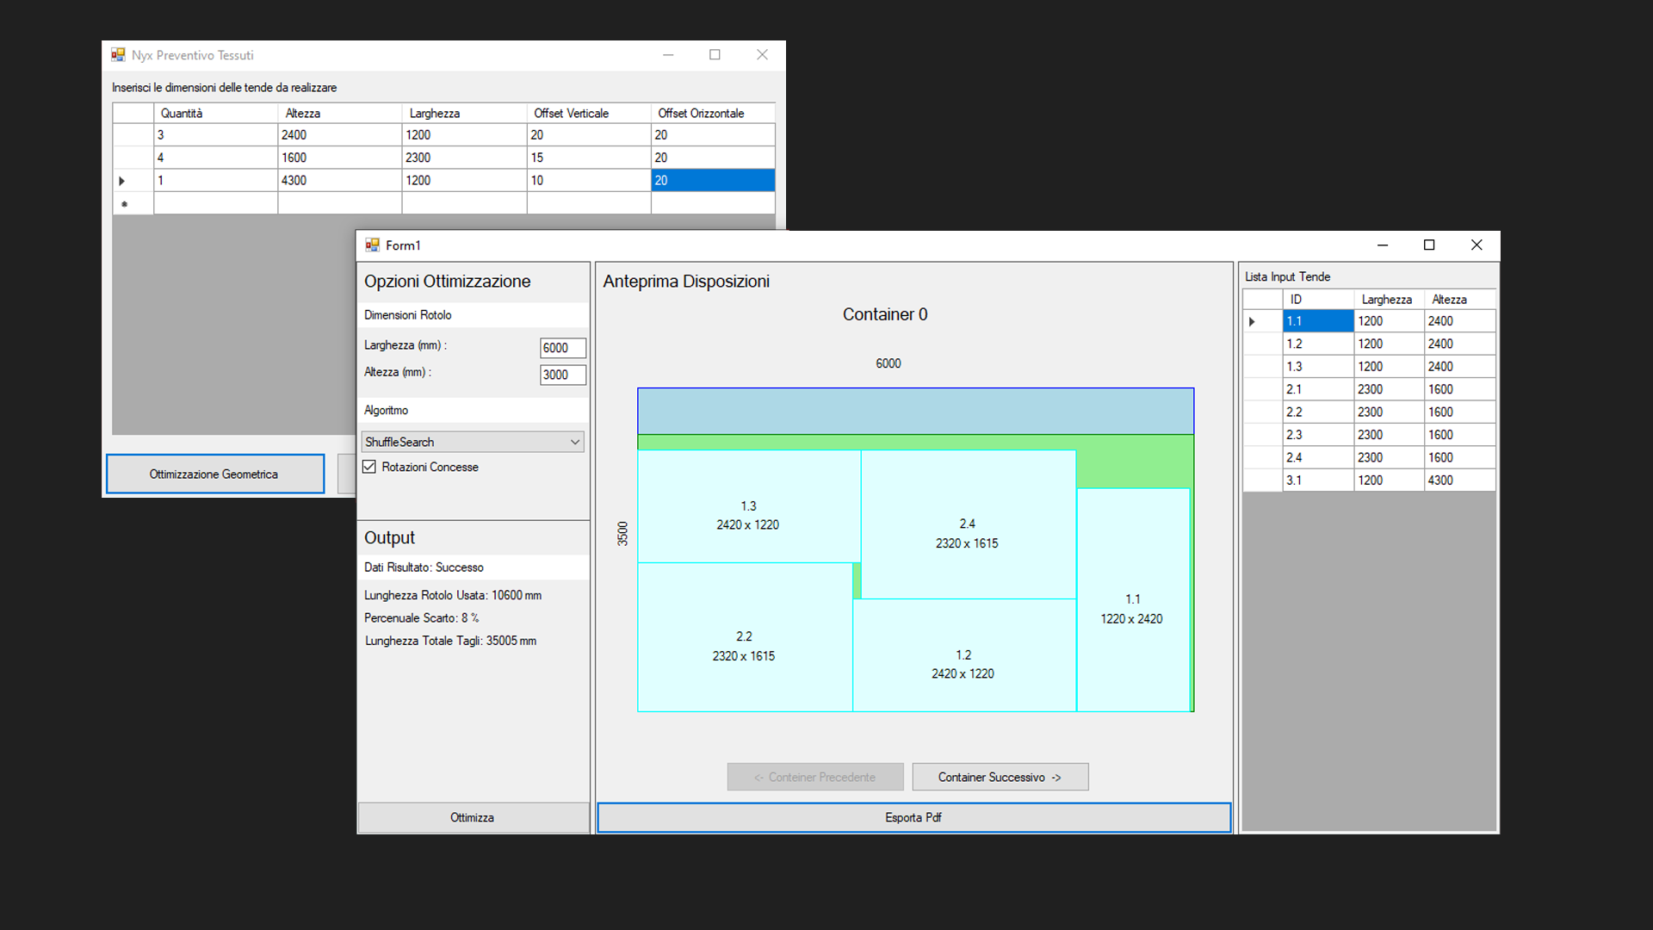
Task: Click the Esporta Pdf button
Action: pos(913,817)
